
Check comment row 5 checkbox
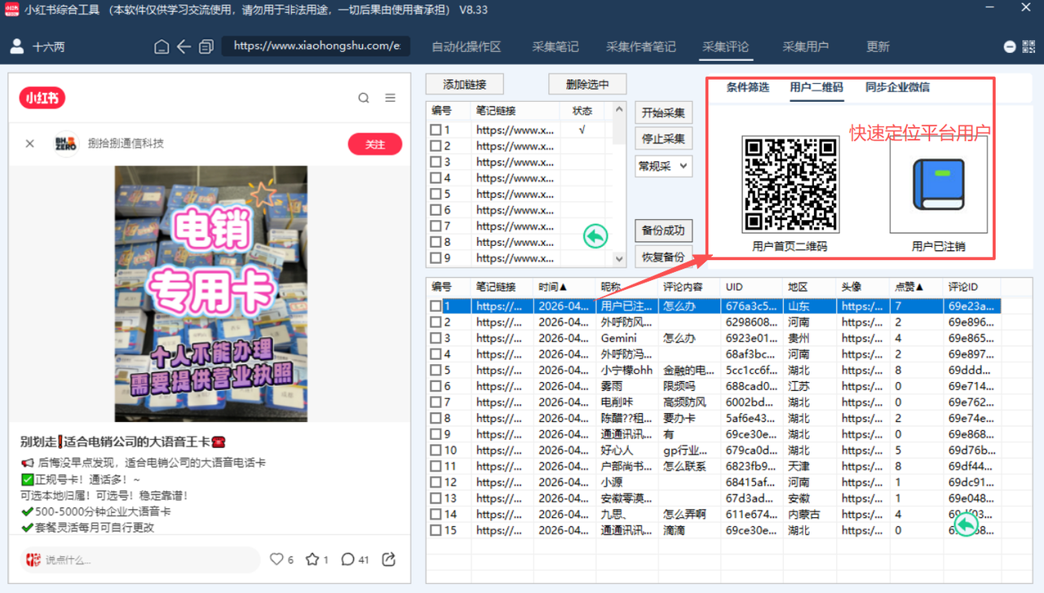436,370
